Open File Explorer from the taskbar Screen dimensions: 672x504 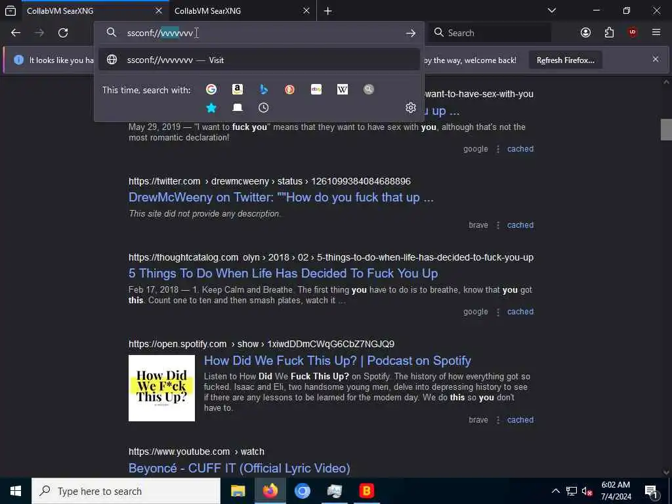[x=238, y=491]
